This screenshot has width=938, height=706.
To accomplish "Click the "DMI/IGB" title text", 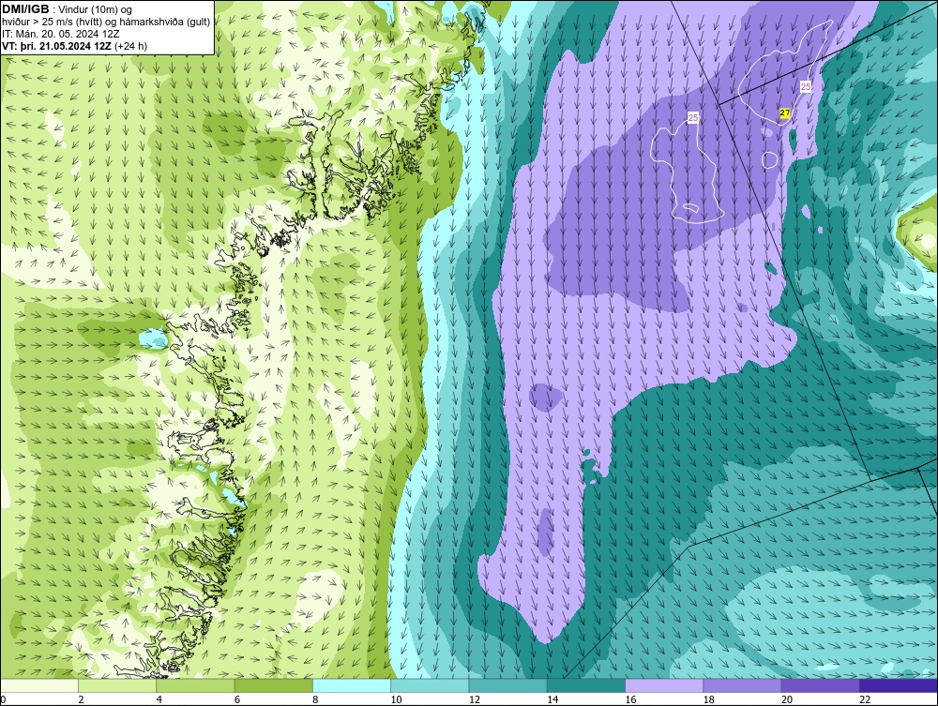I will tap(25, 9).
